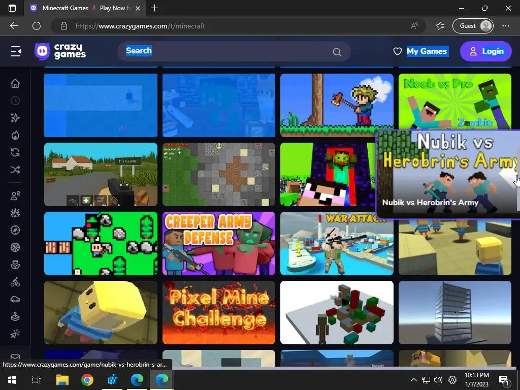Click the address bar URL

click(x=140, y=26)
